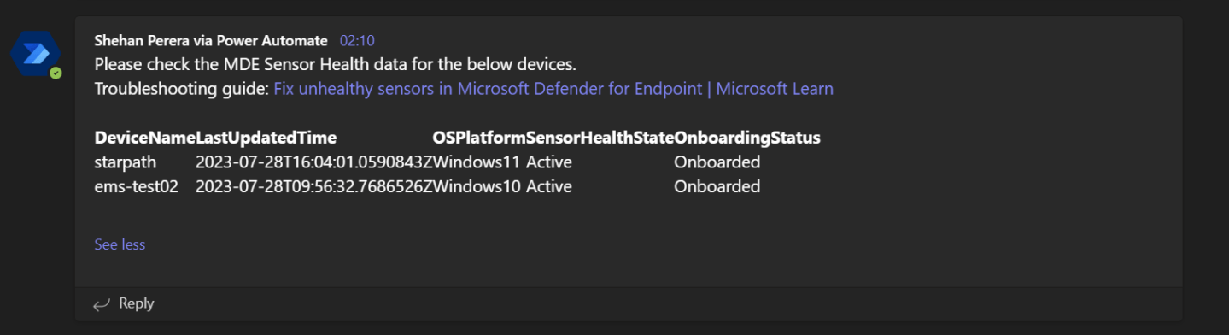Select the ems-test02 device name cell
The height and width of the screenshot is (335, 1229).
136,186
